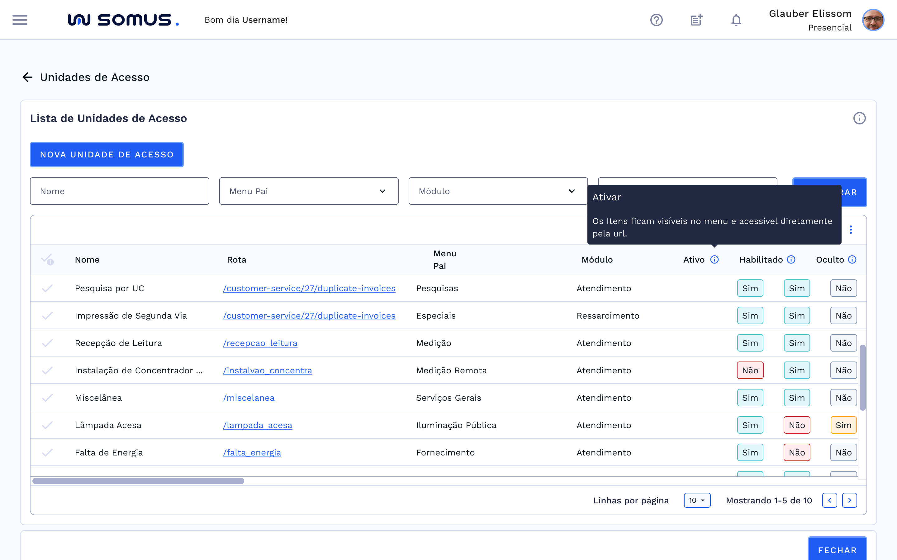Click the Habilitado column info icon

click(x=791, y=259)
